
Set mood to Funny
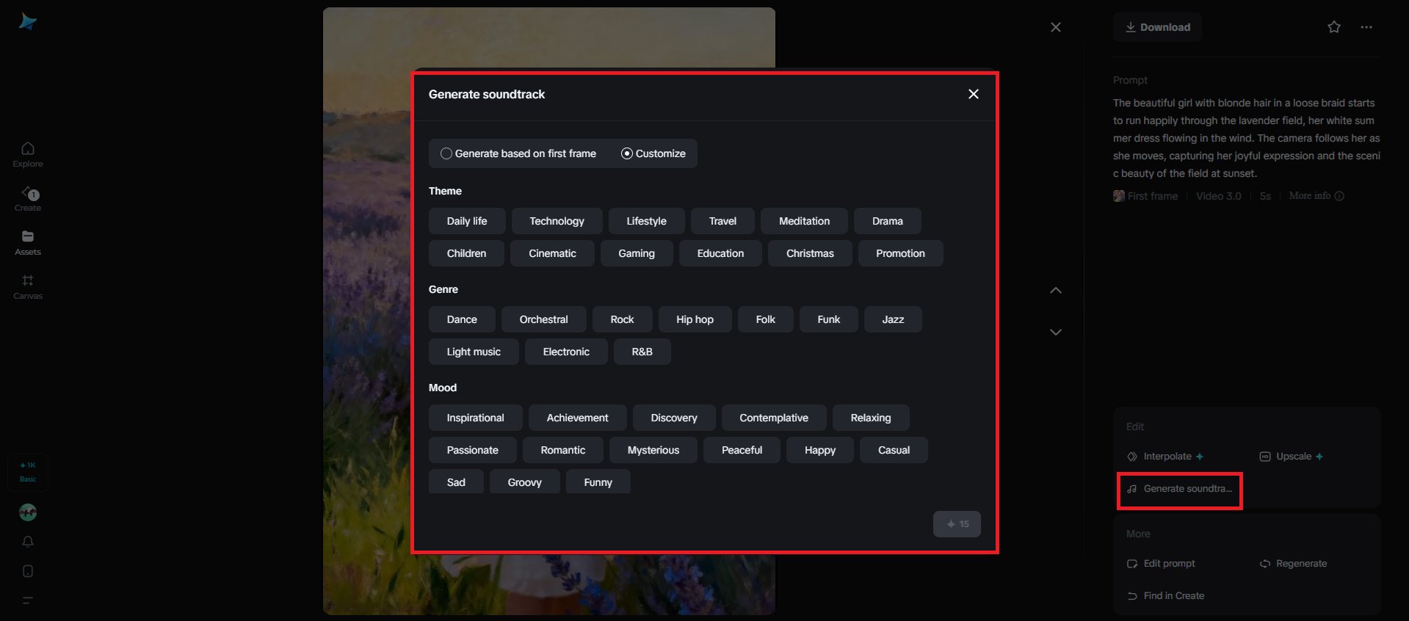[598, 482]
